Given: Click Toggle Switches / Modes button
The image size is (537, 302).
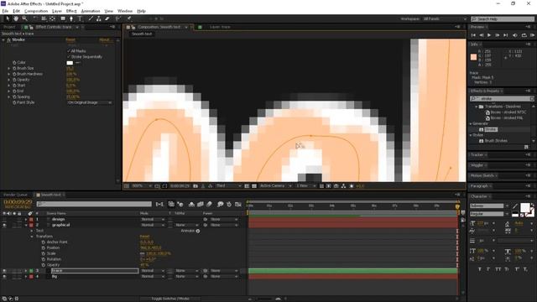Looking at the screenshot, I should coord(169,299).
